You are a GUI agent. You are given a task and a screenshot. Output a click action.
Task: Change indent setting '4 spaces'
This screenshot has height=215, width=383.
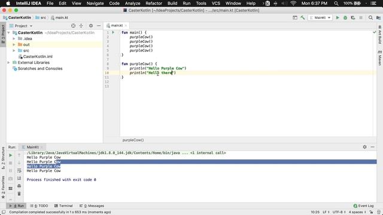coord(358,212)
